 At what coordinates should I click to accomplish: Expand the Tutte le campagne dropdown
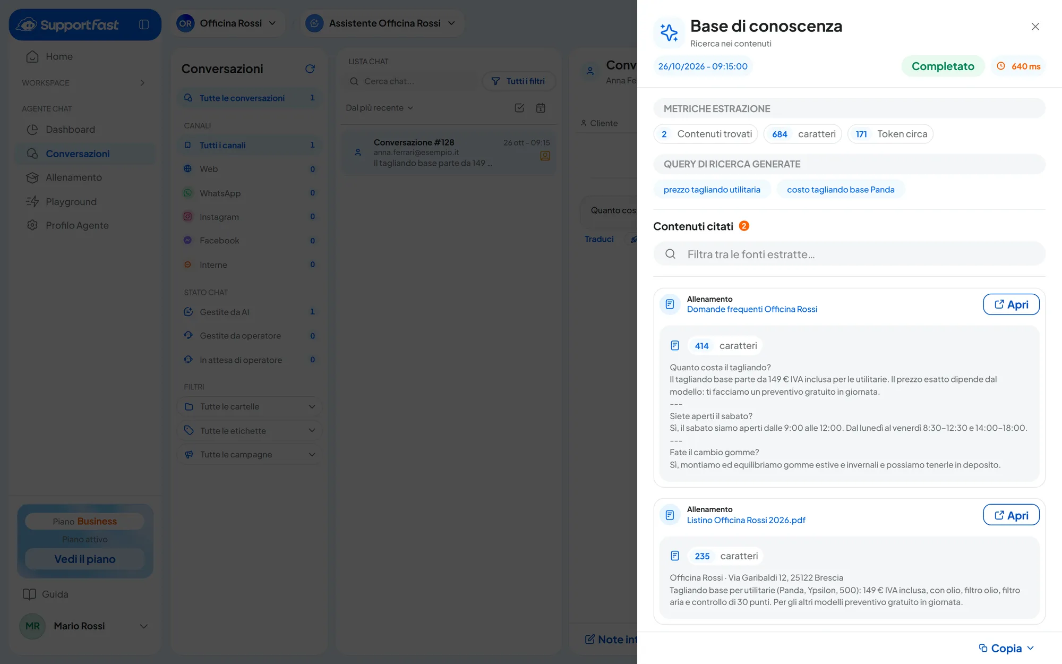pos(250,454)
